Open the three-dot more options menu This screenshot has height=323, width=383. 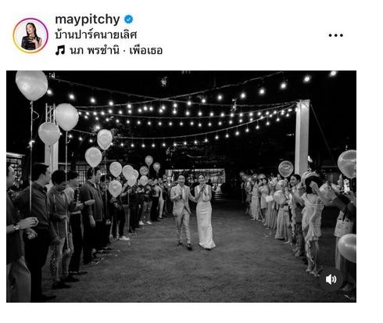pyautogui.click(x=335, y=35)
